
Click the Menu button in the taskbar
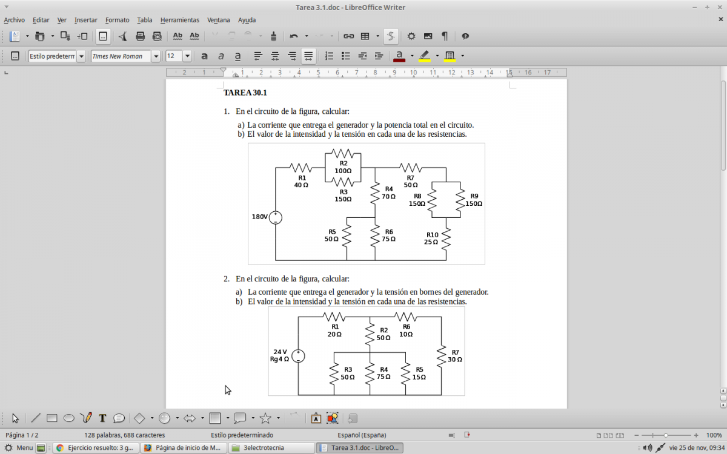[19, 448]
